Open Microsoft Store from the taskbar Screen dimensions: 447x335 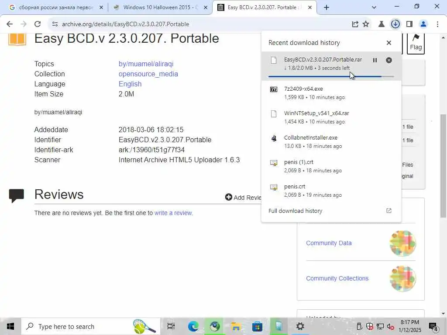257,326
